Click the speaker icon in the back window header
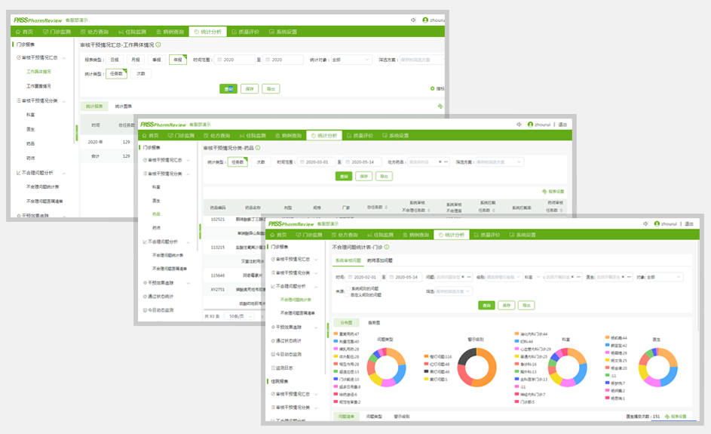The image size is (711, 434). 413,20
